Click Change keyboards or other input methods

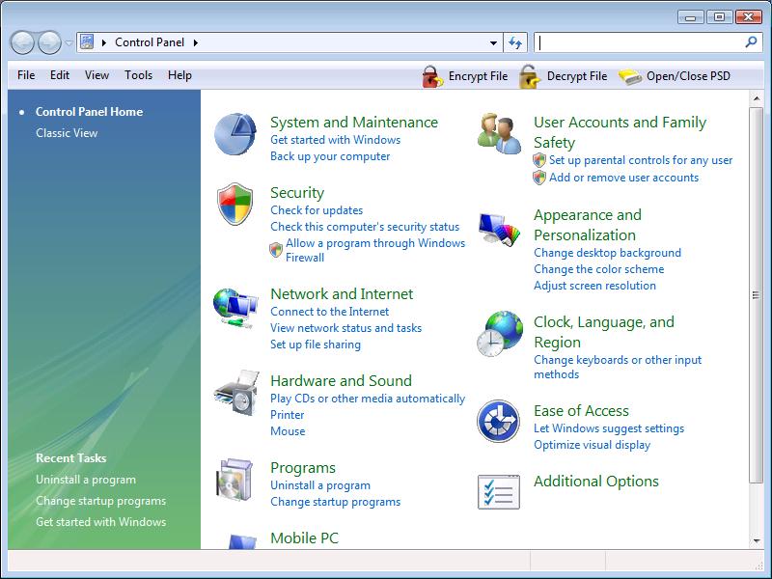click(618, 368)
